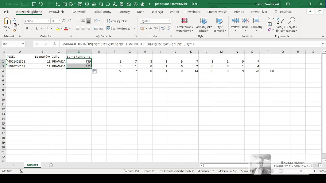Switch to the Dane tab
The height and width of the screenshot is (183, 326).
[140, 12]
